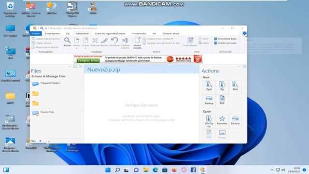Add a new tab with plus button
Image resolution: width=309 pixels, height=174 pixels.
(48, 141)
